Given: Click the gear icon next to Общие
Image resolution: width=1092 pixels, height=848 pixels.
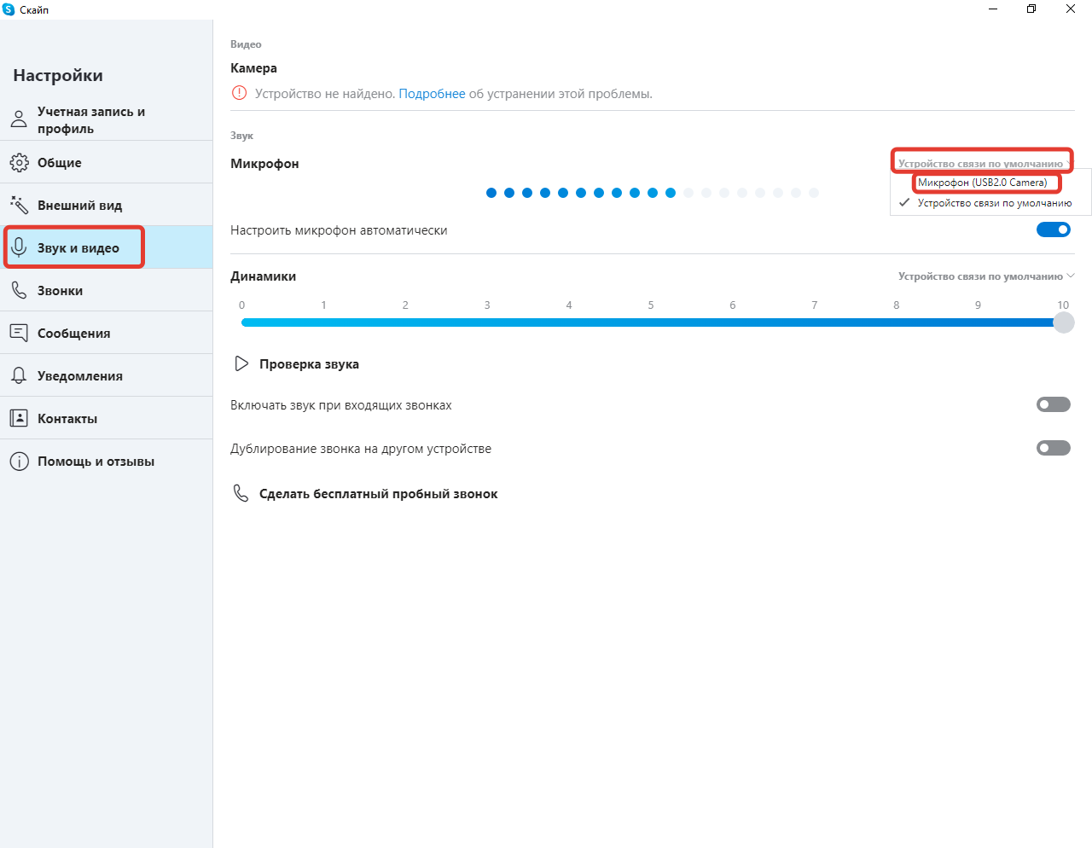Looking at the screenshot, I should pyautogui.click(x=19, y=162).
